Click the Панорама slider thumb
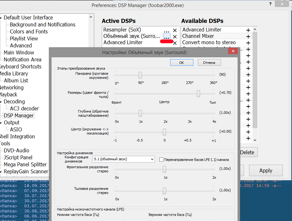Image resolution: width=292 pixels, height=221 pixels. point(140,75)
